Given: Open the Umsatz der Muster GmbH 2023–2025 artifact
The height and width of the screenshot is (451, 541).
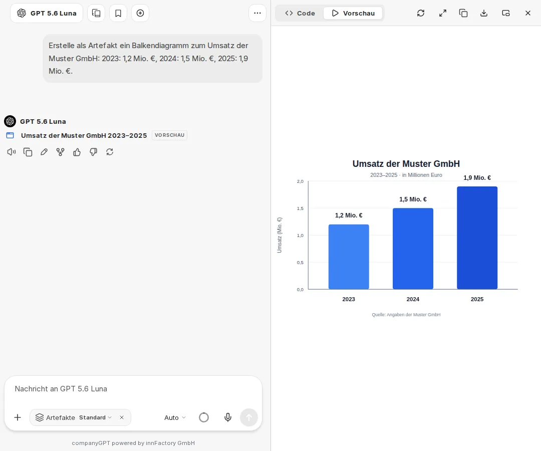Looking at the screenshot, I should point(84,135).
